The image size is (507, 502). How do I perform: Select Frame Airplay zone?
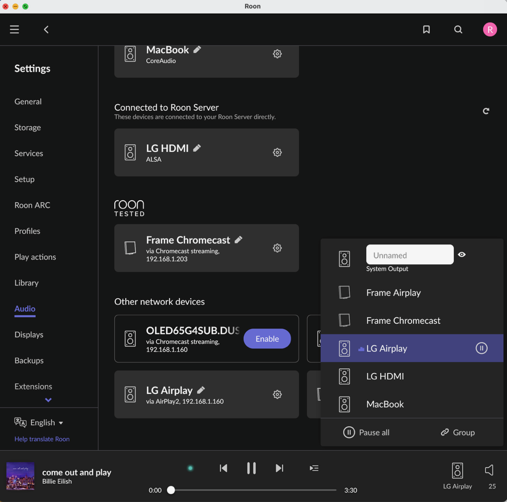pos(412,293)
